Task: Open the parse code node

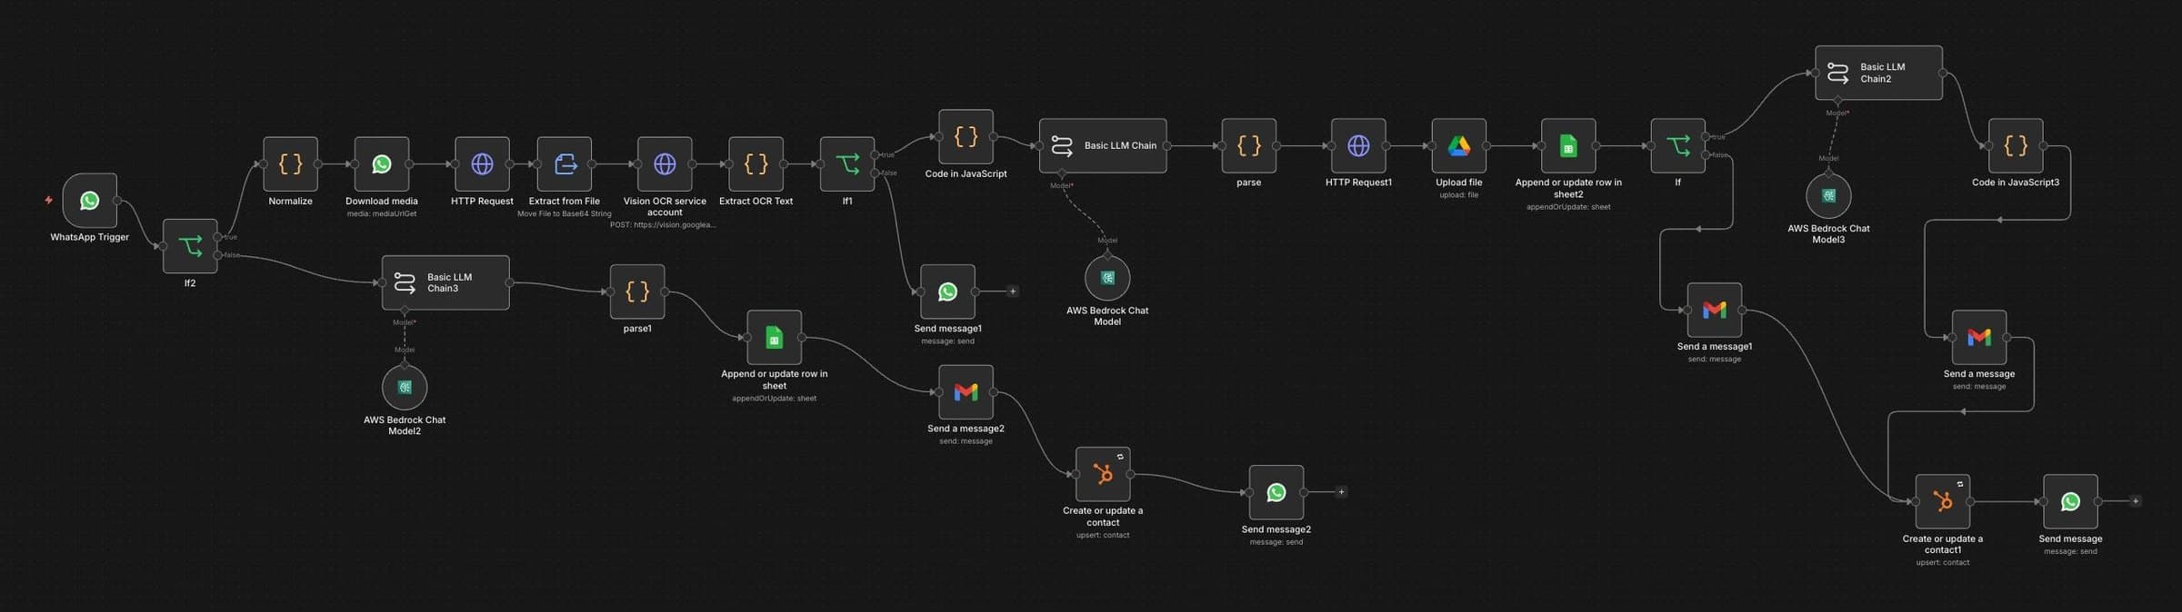Action: coord(1249,146)
